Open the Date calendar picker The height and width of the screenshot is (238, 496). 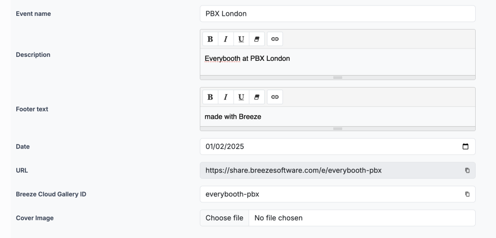(465, 146)
